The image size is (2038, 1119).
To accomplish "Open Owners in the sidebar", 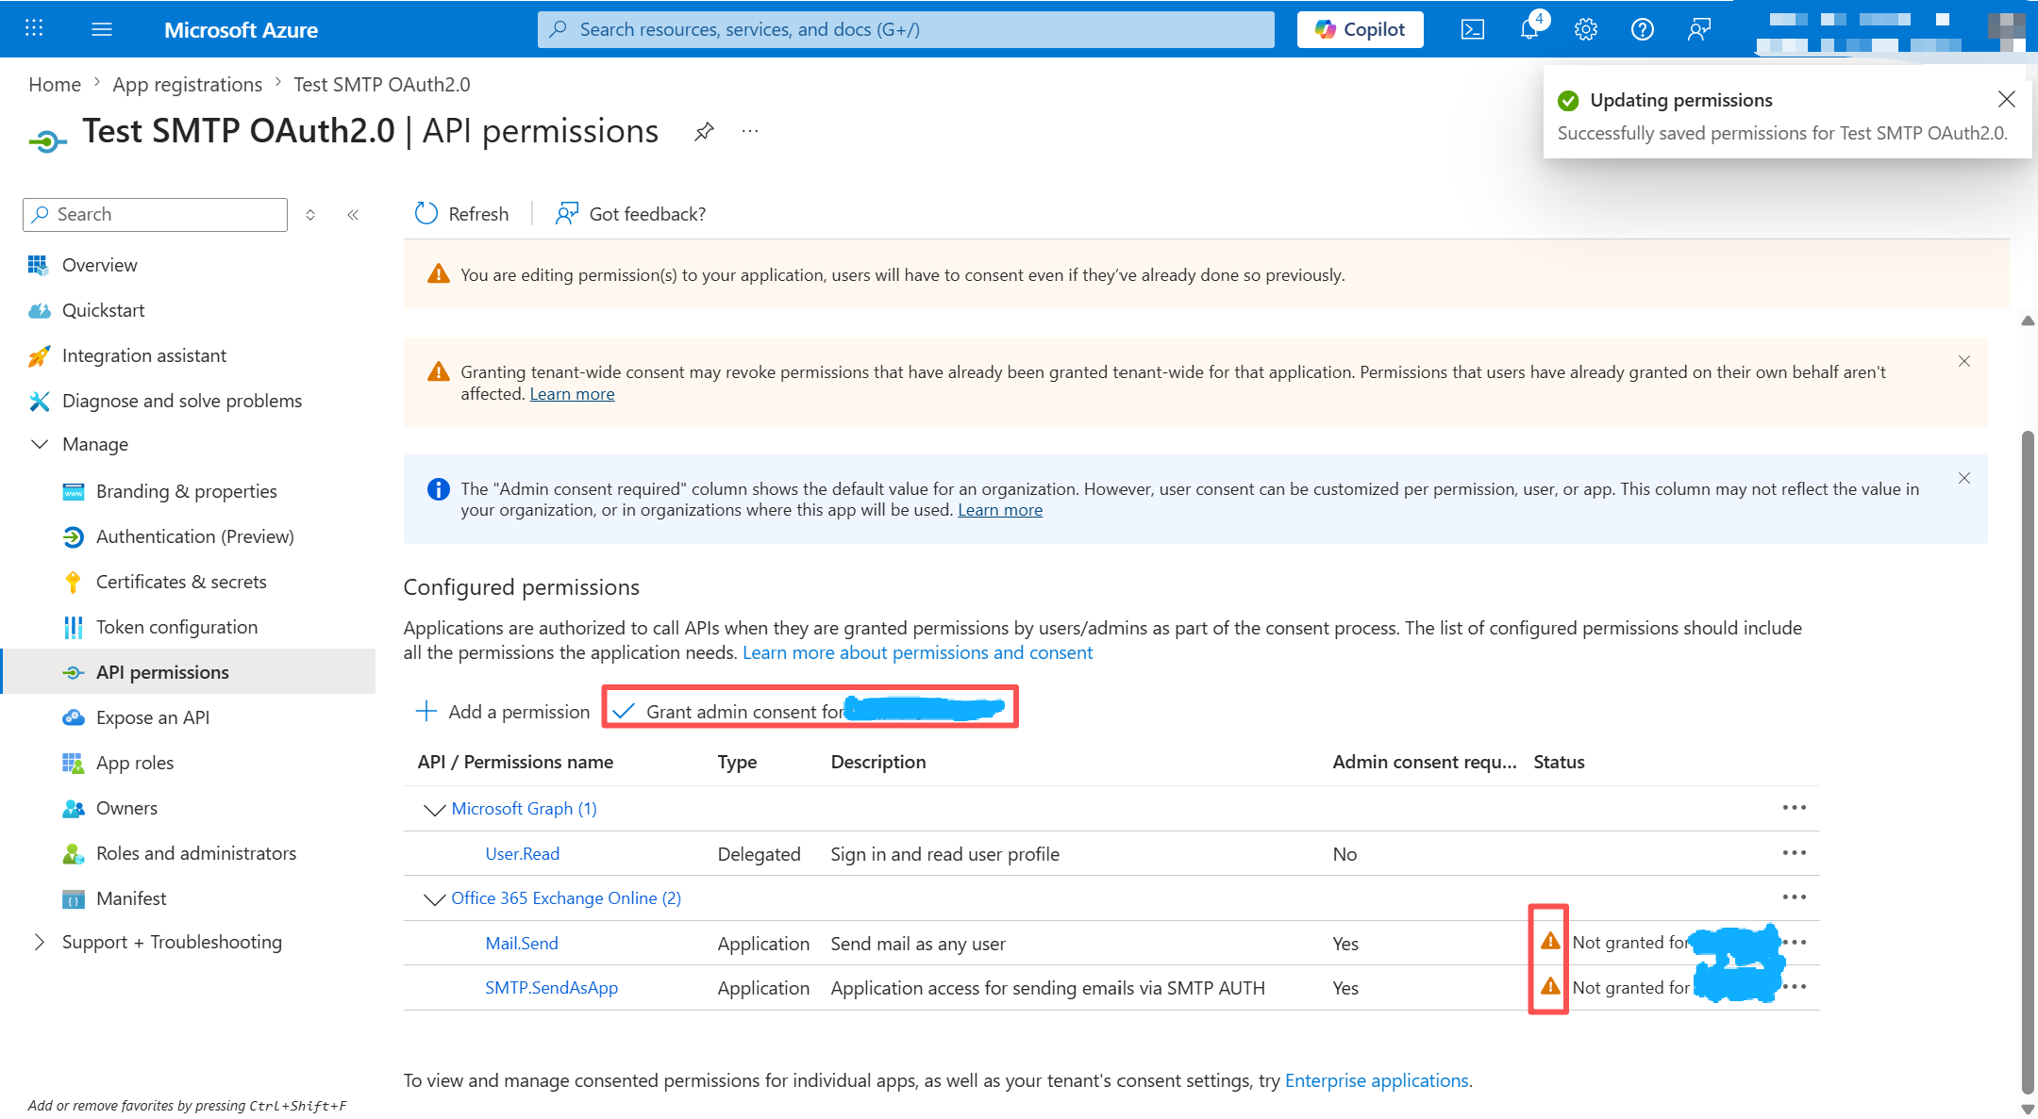I will tap(126, 808).
